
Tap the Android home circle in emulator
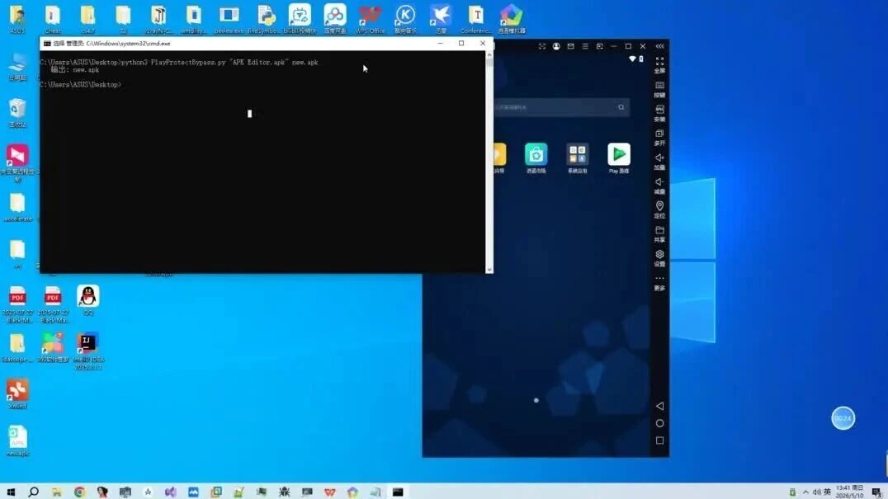click(659, 423)
